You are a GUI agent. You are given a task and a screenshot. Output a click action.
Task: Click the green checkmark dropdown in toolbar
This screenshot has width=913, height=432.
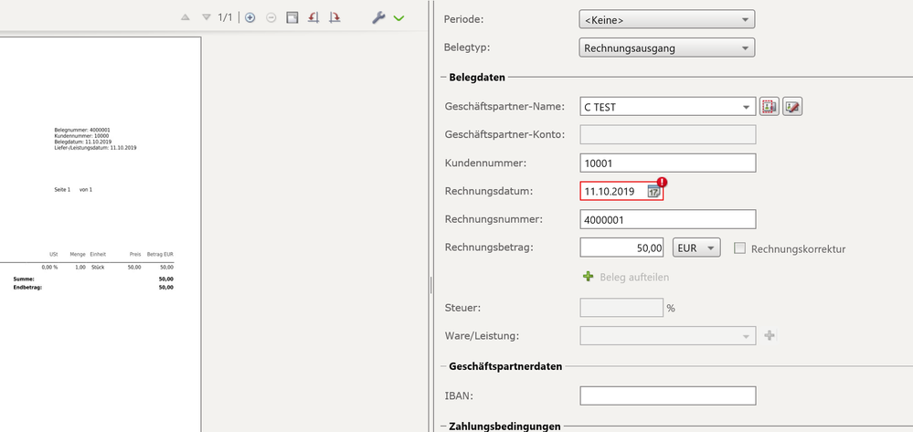point(398,18)
